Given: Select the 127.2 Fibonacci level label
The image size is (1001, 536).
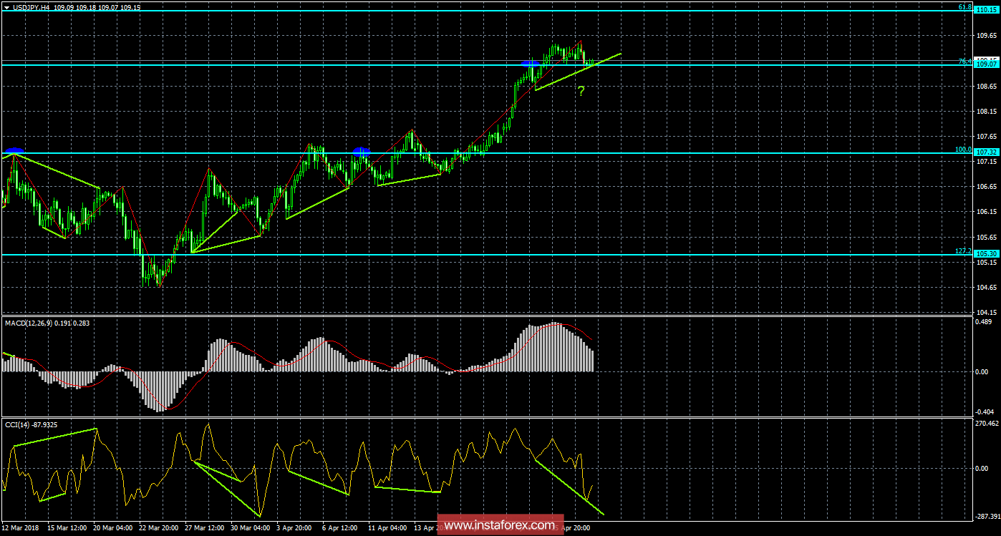Looking at the screenshot, I should 963,250.
